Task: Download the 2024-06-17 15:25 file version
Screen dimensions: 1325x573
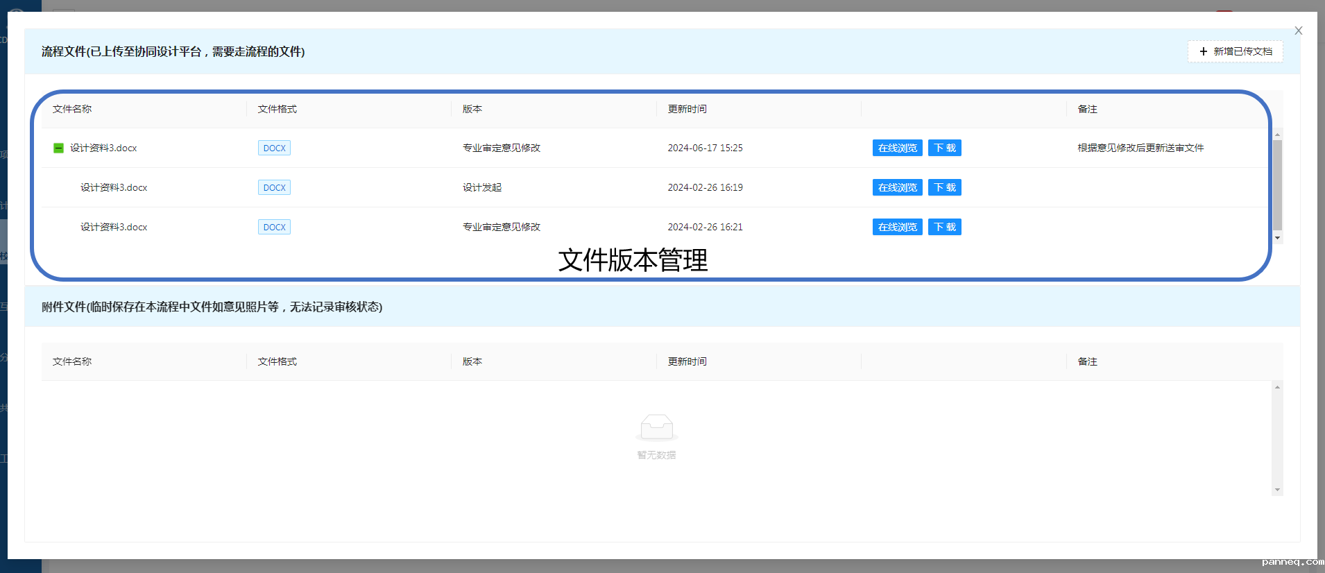Action: 944,148
